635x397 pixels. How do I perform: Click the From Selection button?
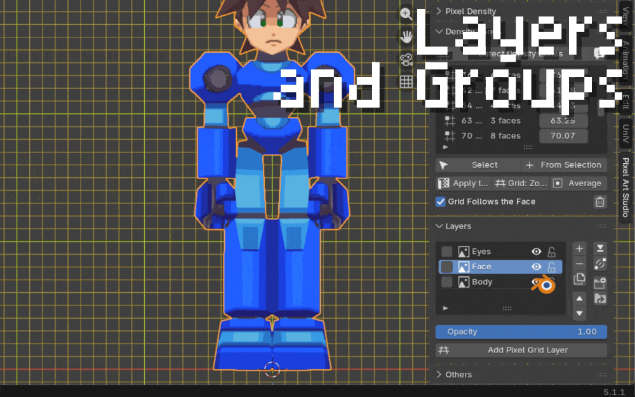tap(564, 165)
